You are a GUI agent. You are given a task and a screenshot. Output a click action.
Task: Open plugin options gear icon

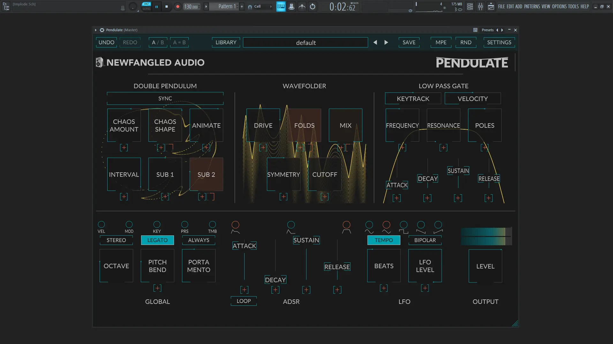coord(102,30)
